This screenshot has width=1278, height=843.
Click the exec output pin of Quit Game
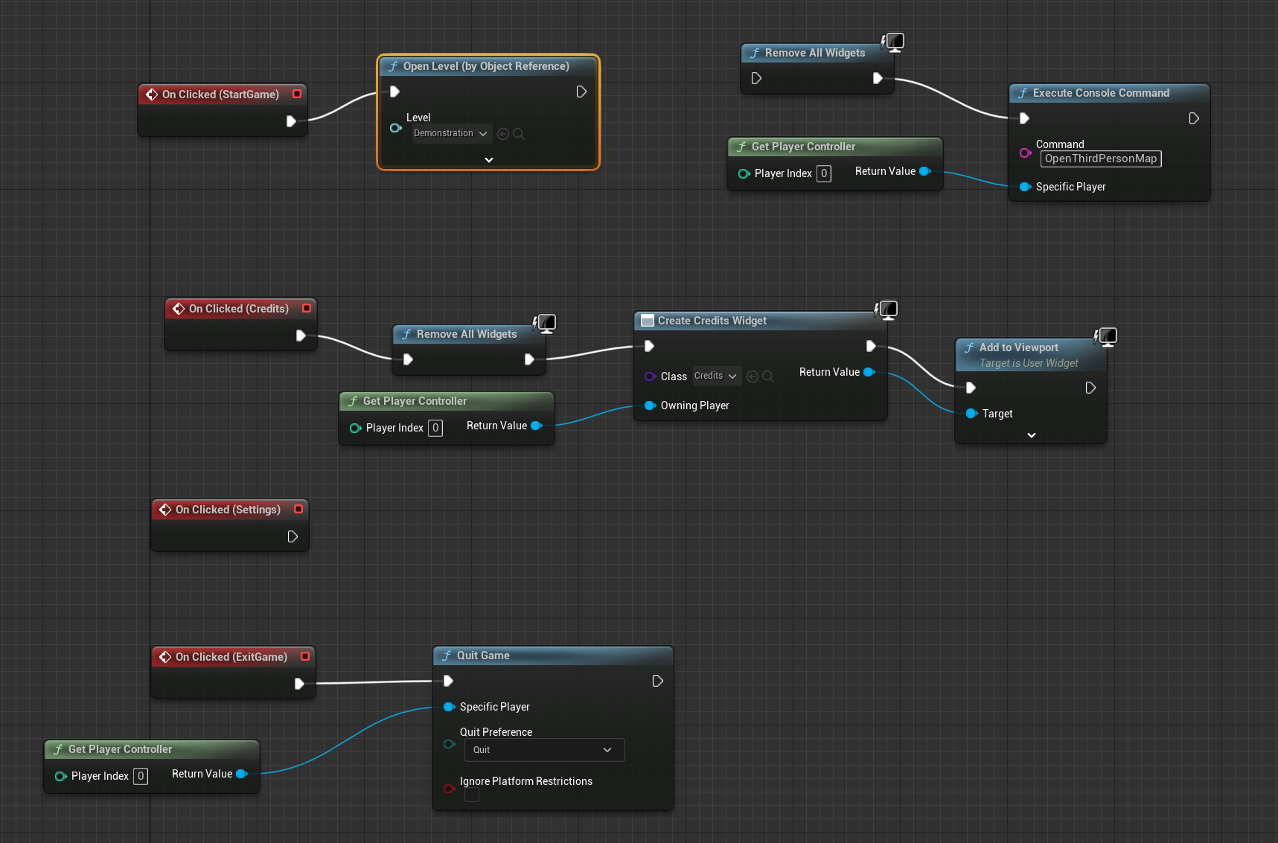point(657,681)
